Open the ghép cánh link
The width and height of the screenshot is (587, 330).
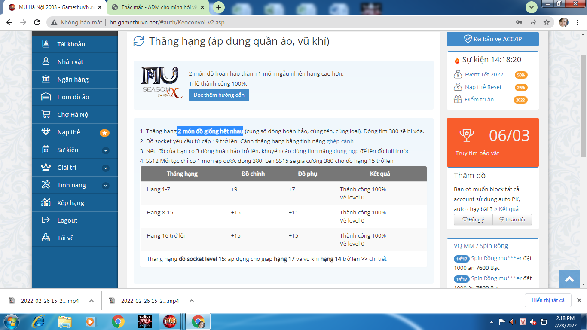pyautogui.click(x=340, y=141)
